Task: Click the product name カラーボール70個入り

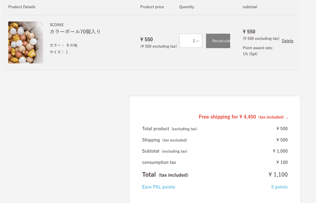Action: 75,32
